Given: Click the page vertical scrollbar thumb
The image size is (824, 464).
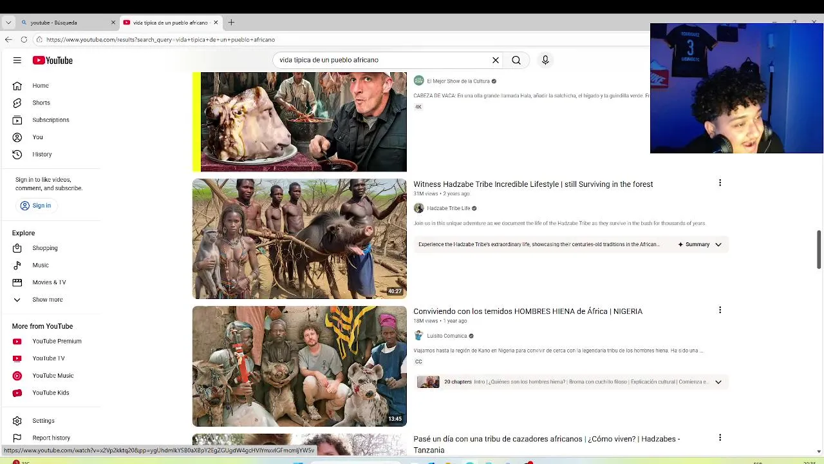Looking at the screenshot, I should click(x=819, y=249).
